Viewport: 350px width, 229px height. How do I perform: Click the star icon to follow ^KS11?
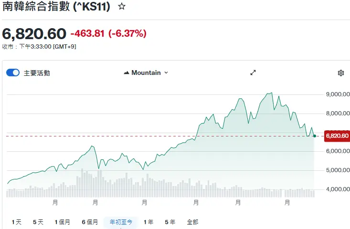(x=122, y=7)
